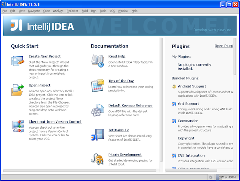Screen dimensions: 240x181
Task: Close the IntelliJ IDEA window
Action: [236, 4]
